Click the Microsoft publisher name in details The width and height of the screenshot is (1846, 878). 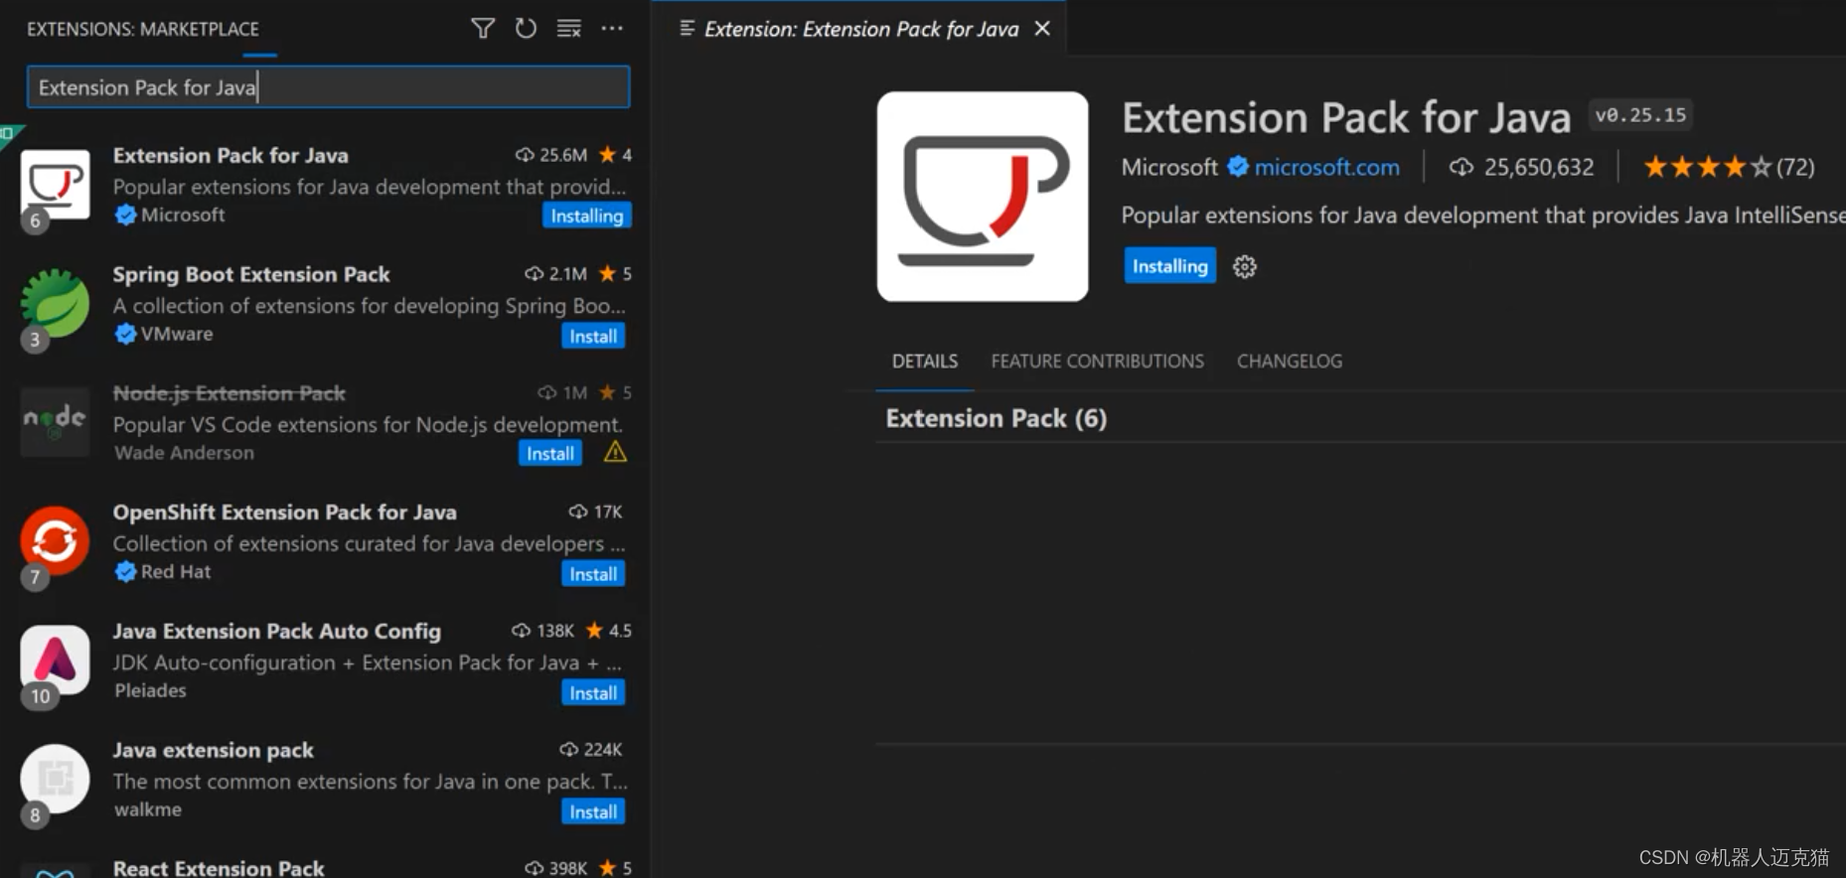click(1169, 167)
